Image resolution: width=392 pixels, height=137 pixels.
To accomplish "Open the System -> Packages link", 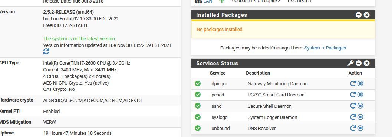I will point(325,48).
